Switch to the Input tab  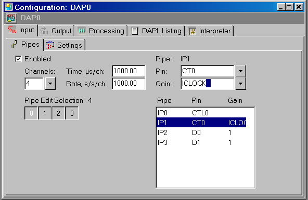(21, 30)
